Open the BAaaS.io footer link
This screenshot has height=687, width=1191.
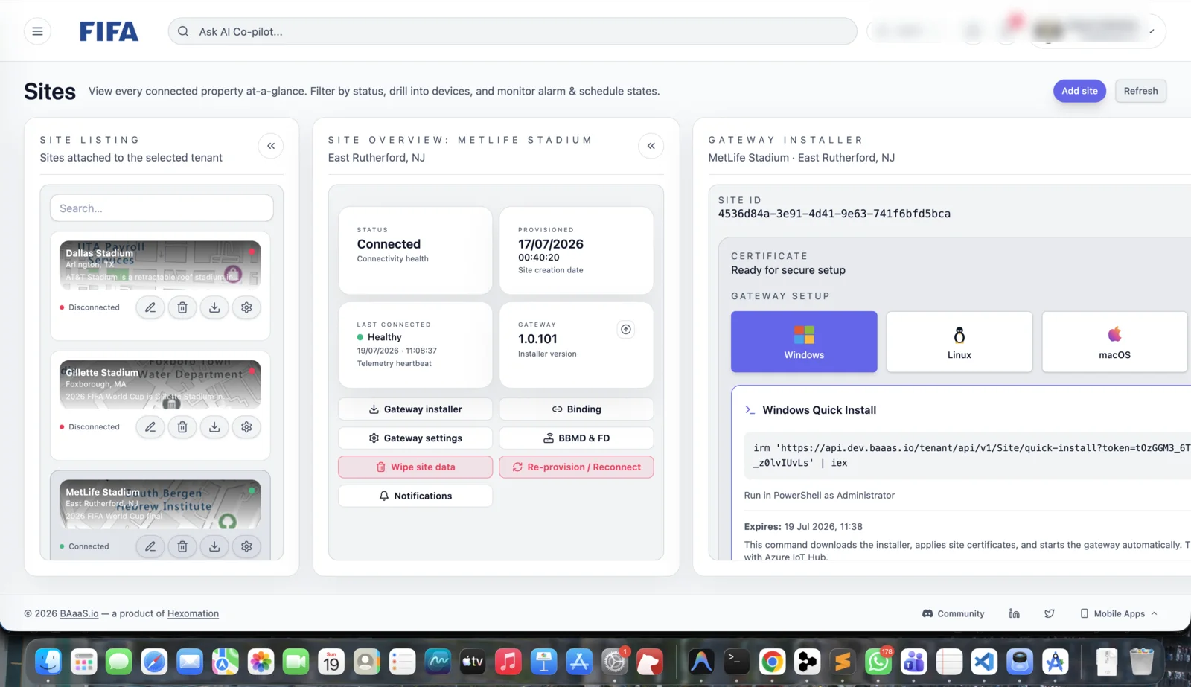(x=79, y=613)
